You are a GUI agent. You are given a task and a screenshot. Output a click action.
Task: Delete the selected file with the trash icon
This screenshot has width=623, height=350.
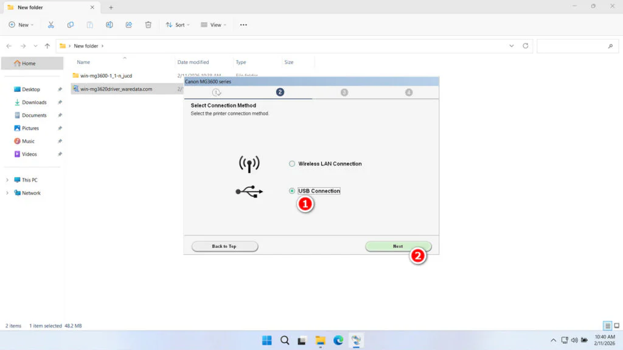148,24
